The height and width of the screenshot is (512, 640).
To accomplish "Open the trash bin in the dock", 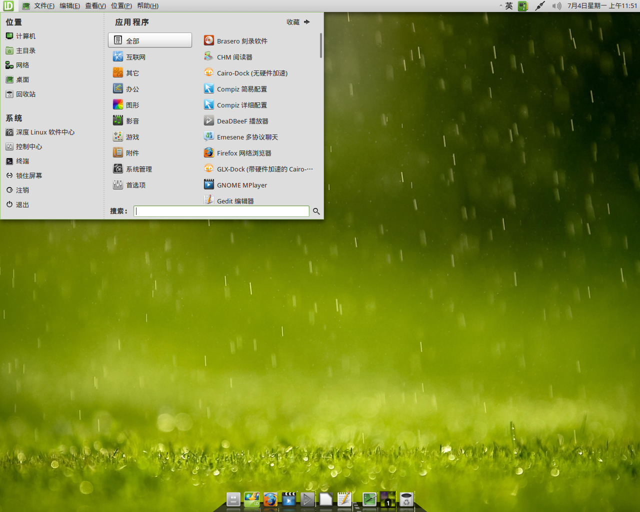I will pyautogui.click(x=406, y=499).
